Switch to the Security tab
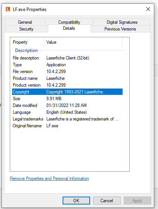 point(26,29)
